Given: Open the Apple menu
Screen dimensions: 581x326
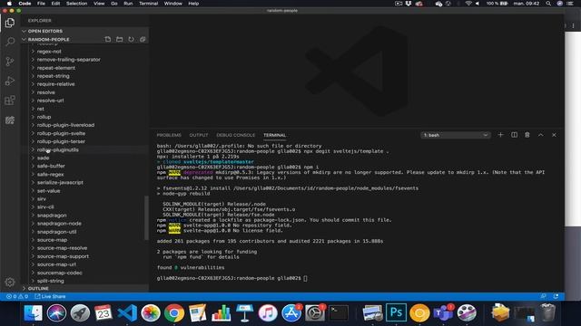Looking at the screenshot, I should tap(9, 4).
